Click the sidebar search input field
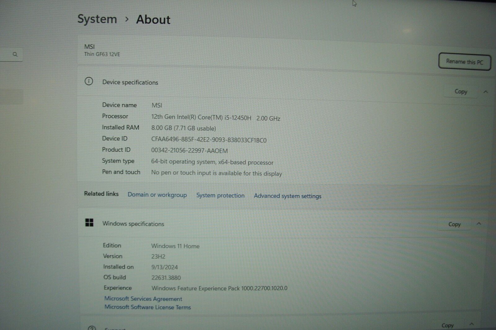The width and height of the screenshot is (496, 330). (11, 55)
